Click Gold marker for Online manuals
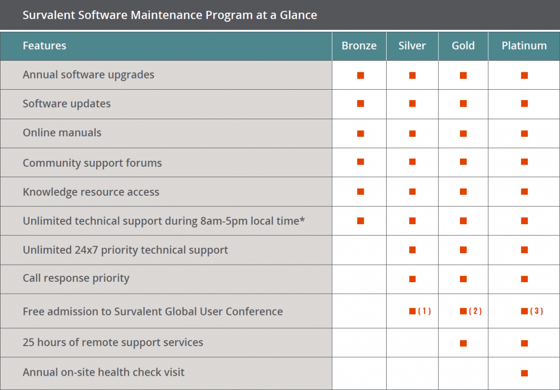 click(463, 133)
